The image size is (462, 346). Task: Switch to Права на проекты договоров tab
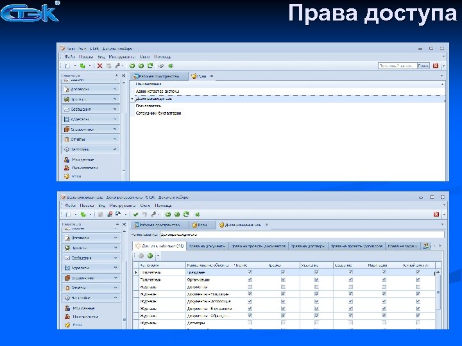(357, 246)
